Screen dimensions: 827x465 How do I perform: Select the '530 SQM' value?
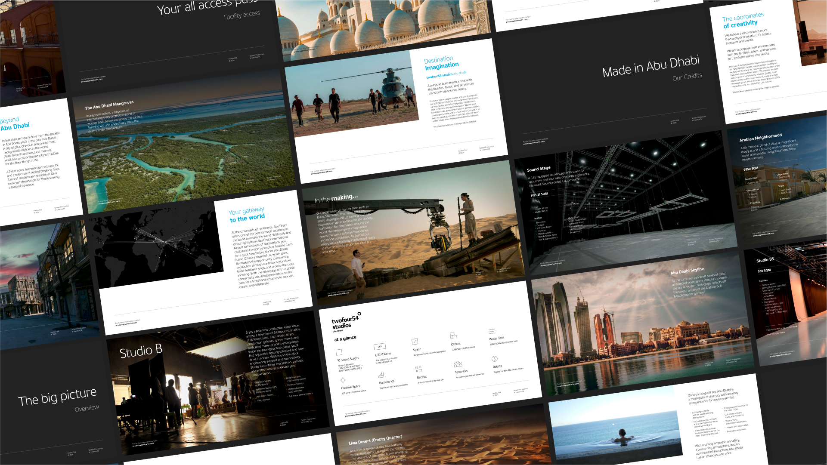tap(764, 271)
